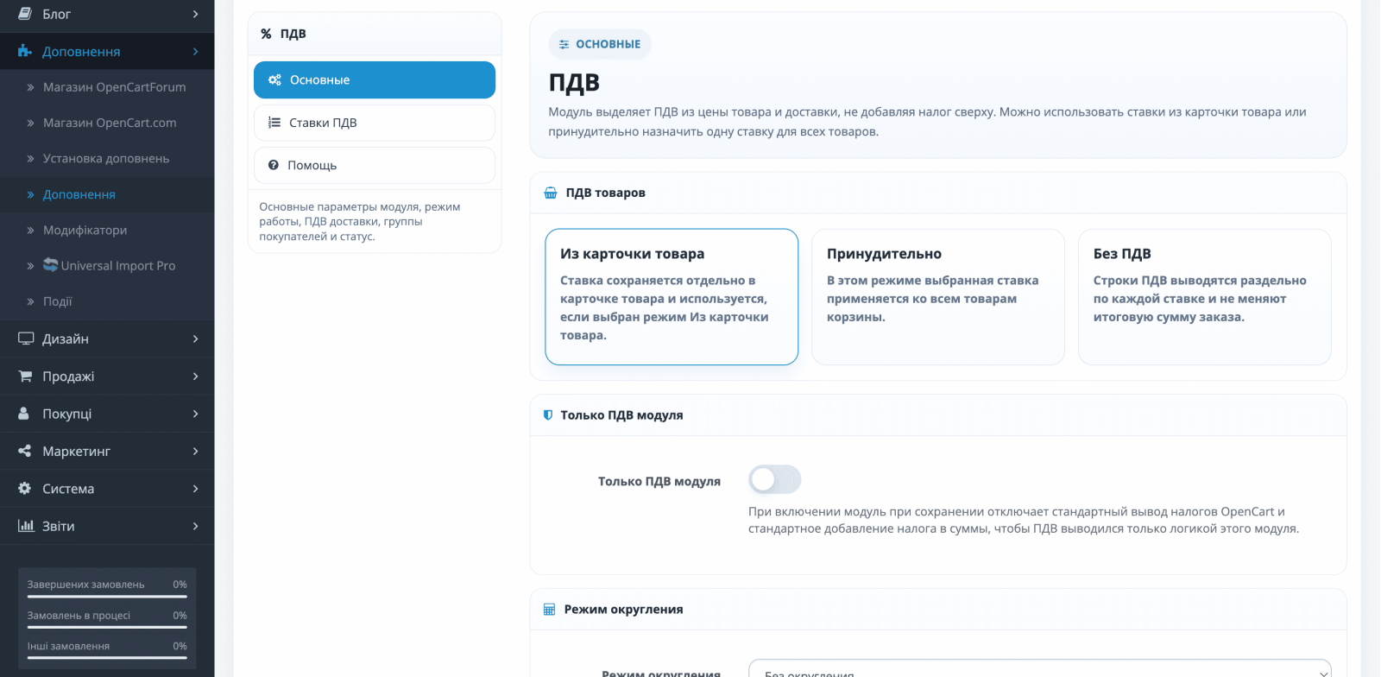The image size is (1381, 677).
Task: Pick the Без ПДВ mode card
Action: [x=1205, y=297]
